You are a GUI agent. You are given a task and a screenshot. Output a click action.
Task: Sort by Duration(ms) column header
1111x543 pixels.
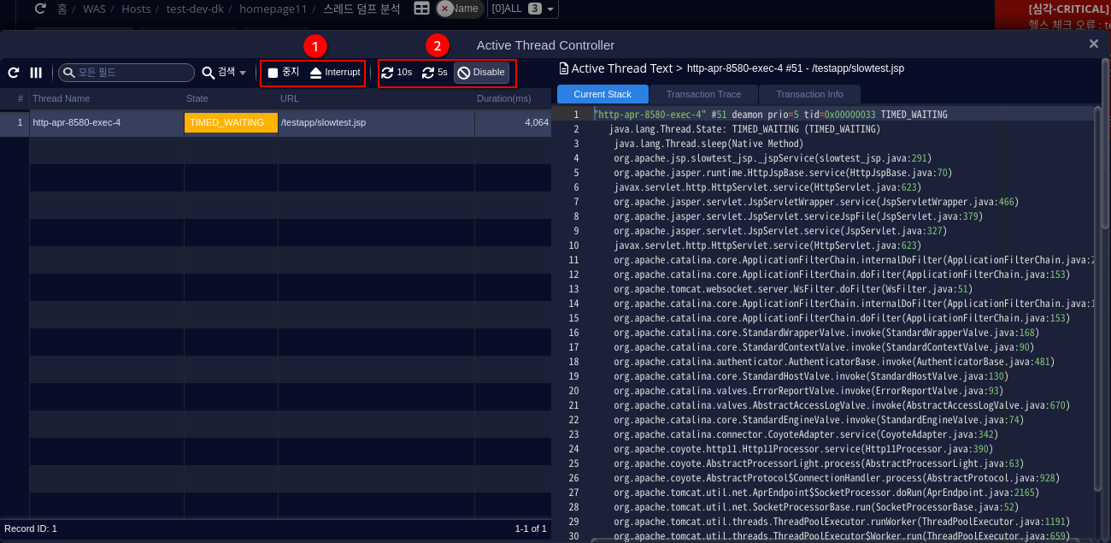coord(511,98)
